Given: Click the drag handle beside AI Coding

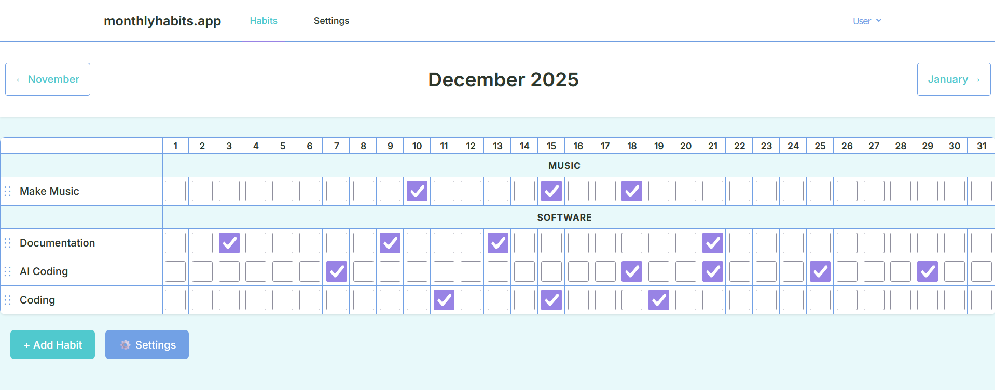Looking at the screenshot, I should 7,271.
